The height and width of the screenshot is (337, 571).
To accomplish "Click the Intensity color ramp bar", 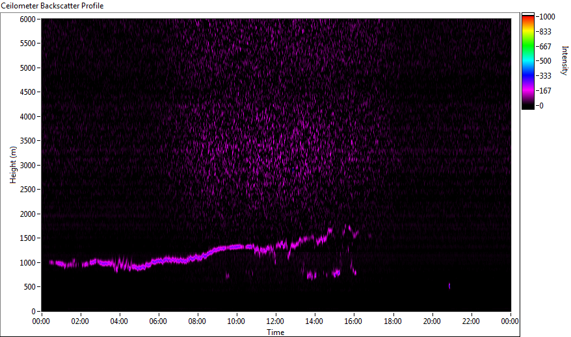I will pyautogui.click(x=527, y=61).
